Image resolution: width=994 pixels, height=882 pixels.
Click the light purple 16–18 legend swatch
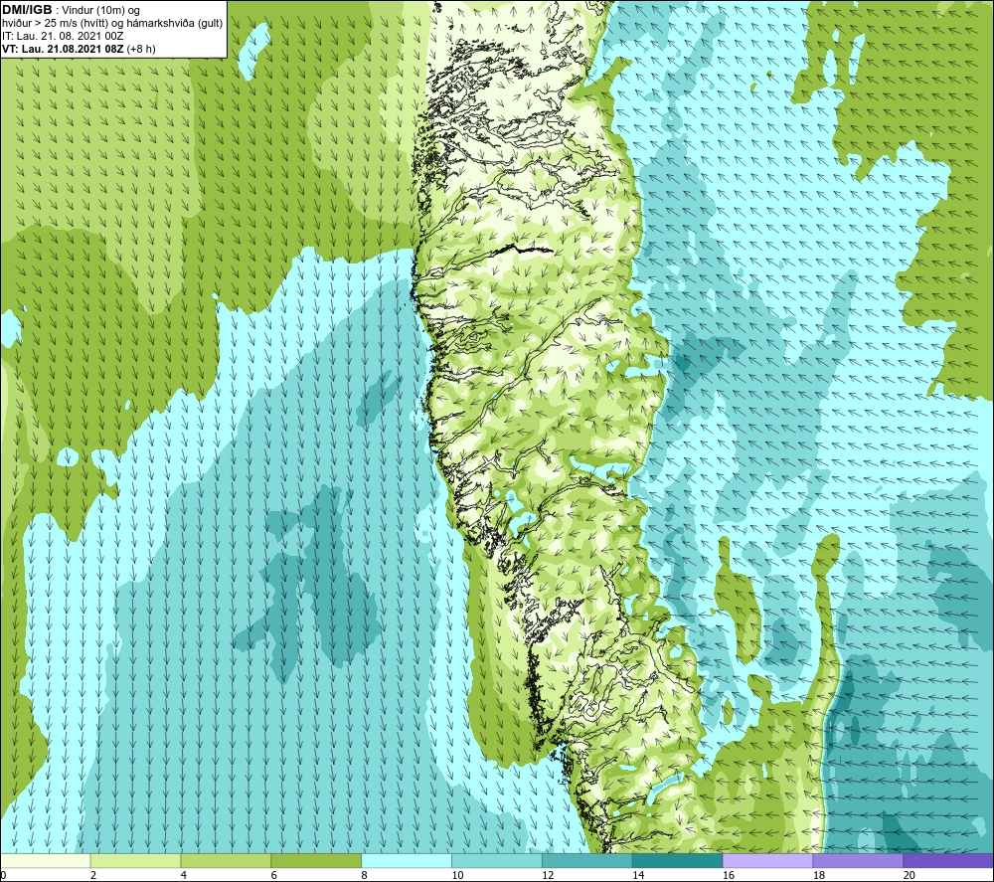click(x=767, y=860)
